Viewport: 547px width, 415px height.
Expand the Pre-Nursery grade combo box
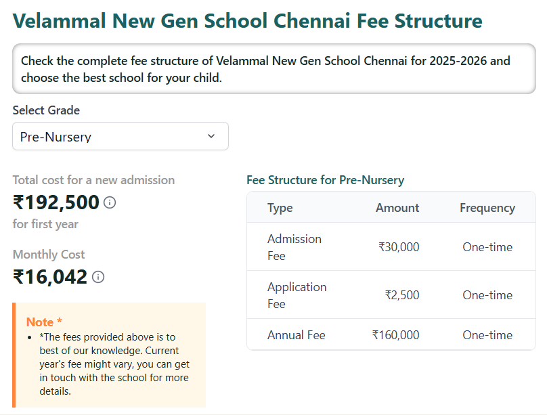point(120,136)
